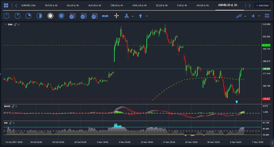The image size is (274, 147).
Task: Select the currently active circled timeframe button
Action: pyautogui.click(x=50, y=16)
